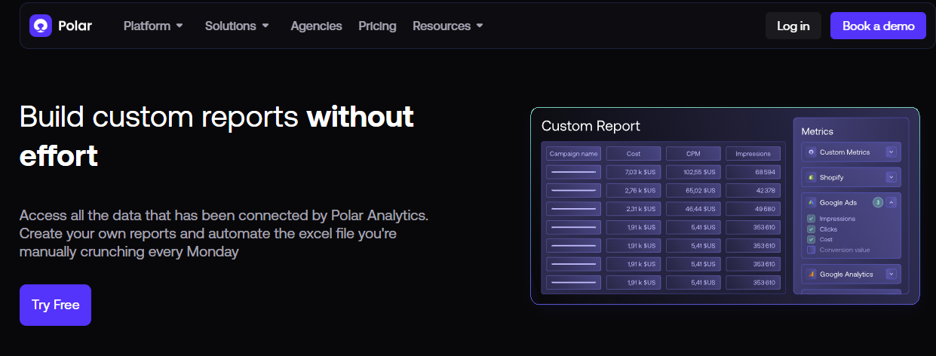Click the 102,55 $US CPM cell

(693, 172)
